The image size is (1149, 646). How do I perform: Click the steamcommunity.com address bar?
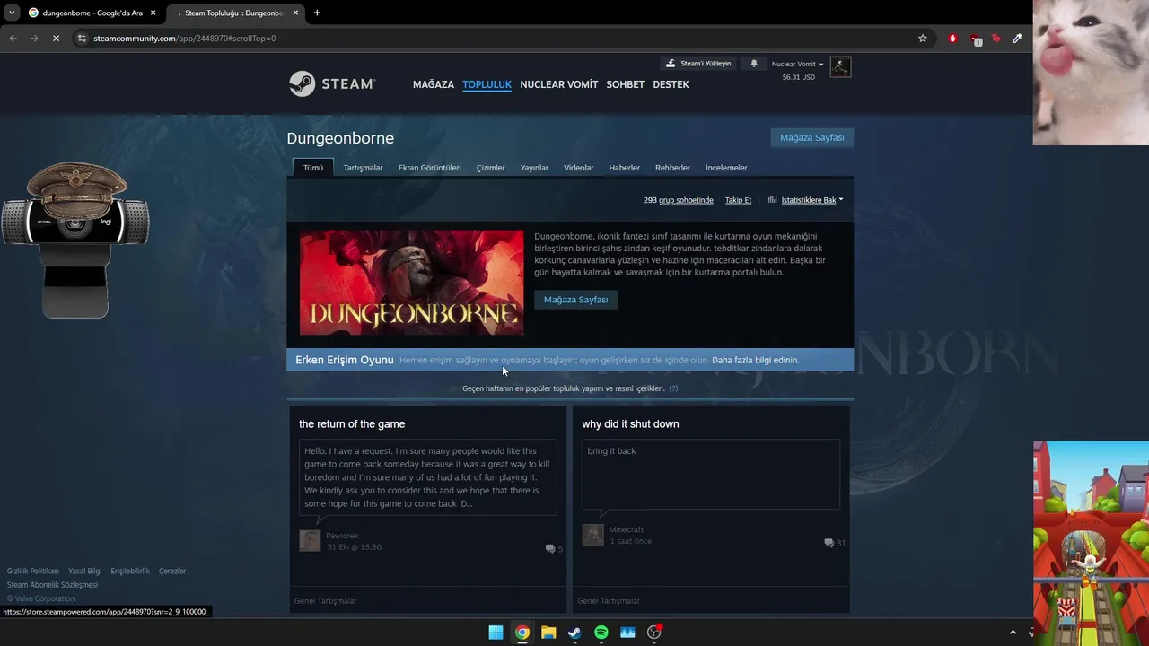tap(503, 39)
